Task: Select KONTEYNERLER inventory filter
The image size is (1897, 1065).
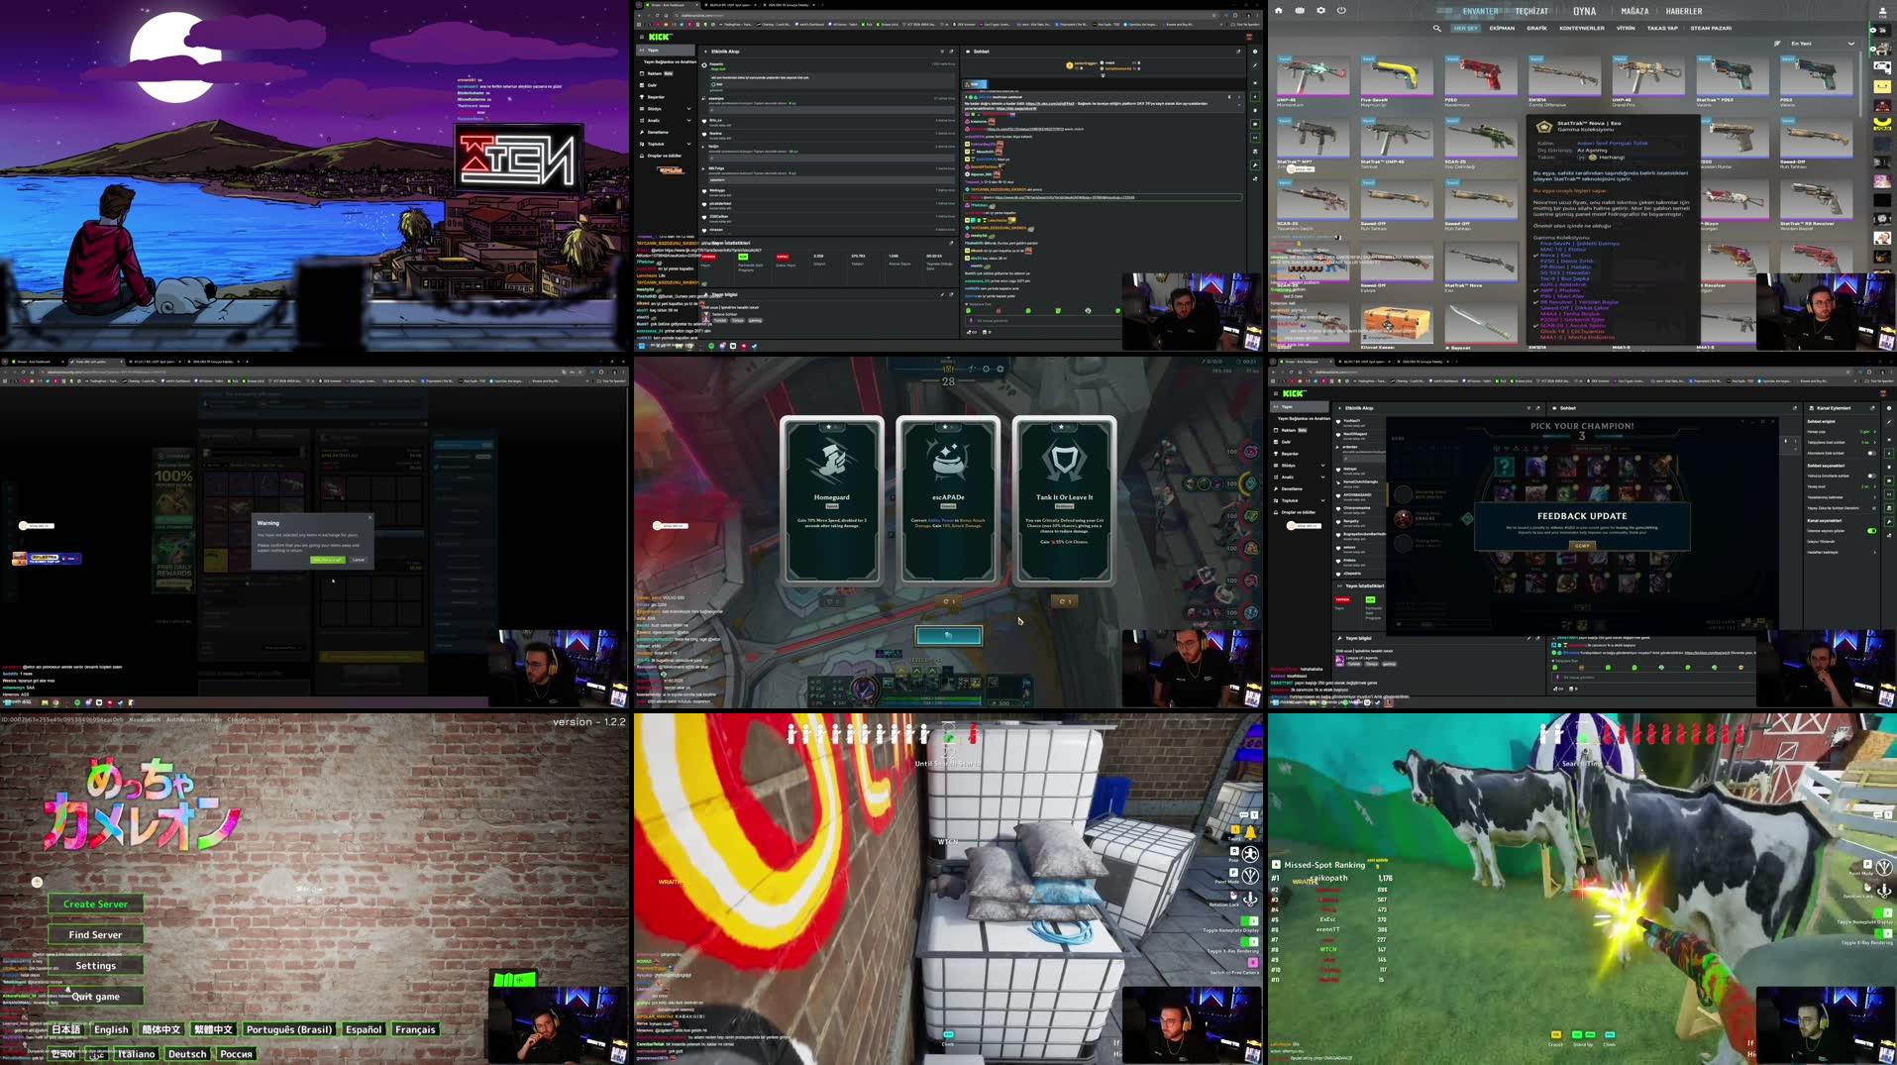Action: pos(1582,29)
